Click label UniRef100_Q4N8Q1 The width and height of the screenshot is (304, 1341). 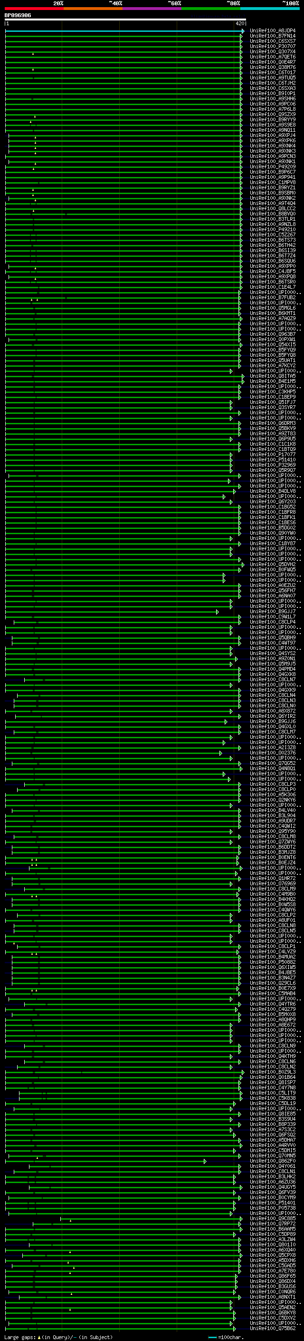(273, 768)
